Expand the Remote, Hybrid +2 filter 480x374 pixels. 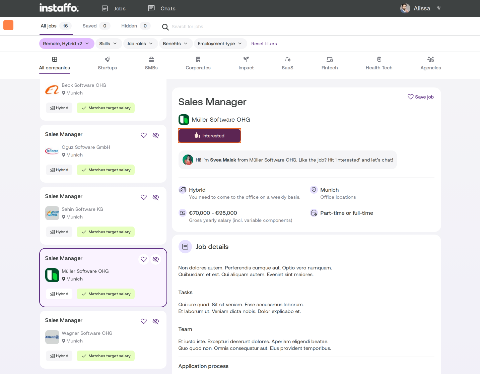(x=67, y=44)
